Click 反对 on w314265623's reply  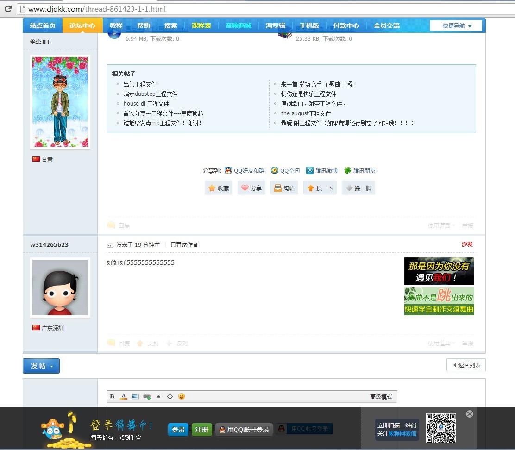[177, 344]
